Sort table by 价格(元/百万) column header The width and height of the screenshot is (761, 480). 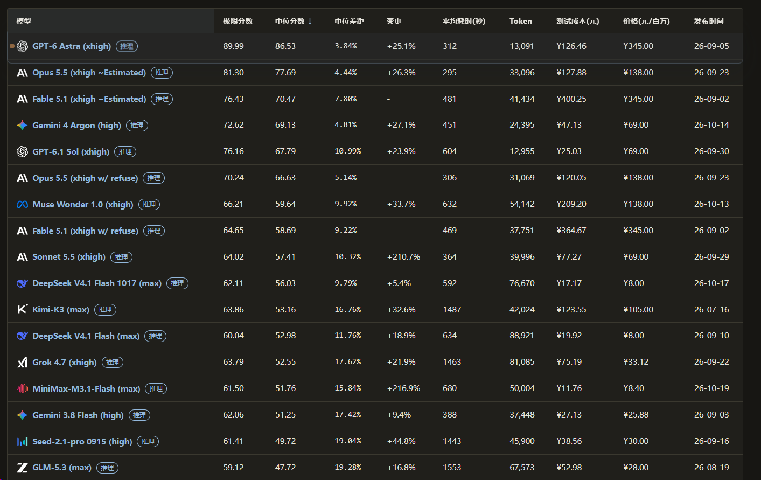tap(646, 21)
